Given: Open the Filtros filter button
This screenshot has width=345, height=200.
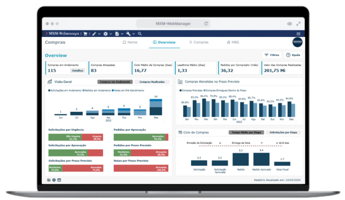Looking at the screenshot, I should click(272, 55).
